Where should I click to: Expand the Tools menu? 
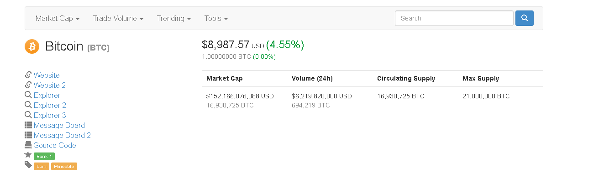tap(216, 19)
